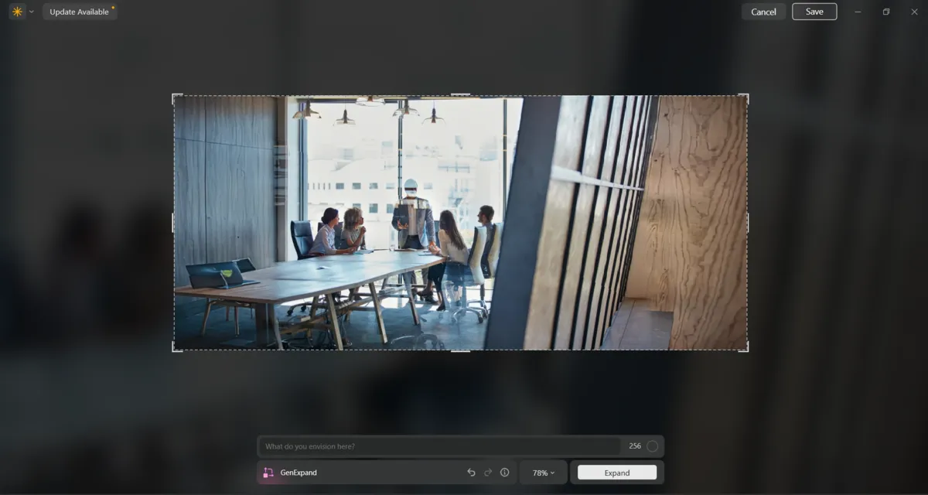The width and height of the screenshot is (928, 495).
Task: Undo the last GenExpand action
Action: (x=472, y=472)
